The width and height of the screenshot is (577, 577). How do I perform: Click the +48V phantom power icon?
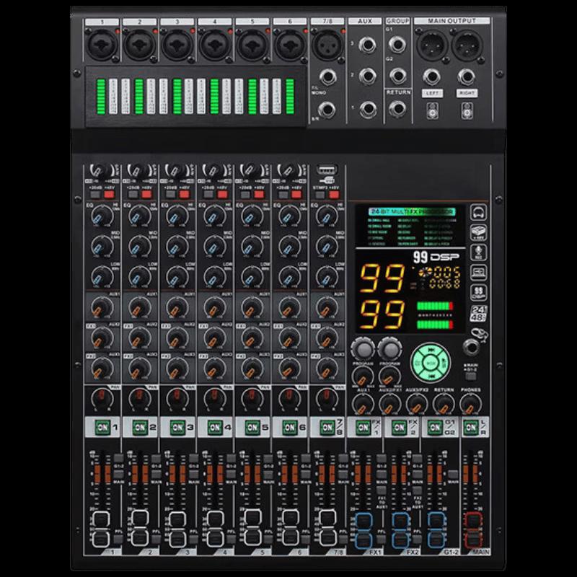click(478, 232)
